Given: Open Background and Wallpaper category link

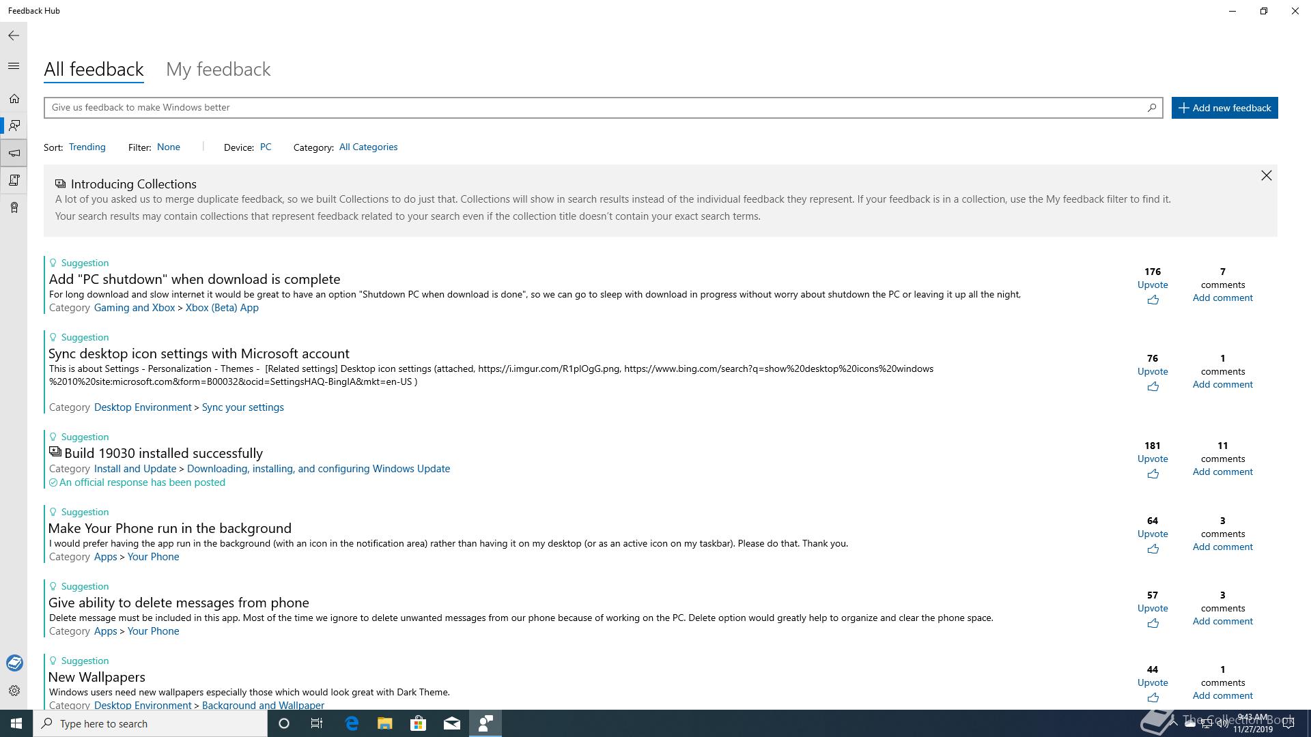Looking at the screenshot, I should (x=263, y=705).
